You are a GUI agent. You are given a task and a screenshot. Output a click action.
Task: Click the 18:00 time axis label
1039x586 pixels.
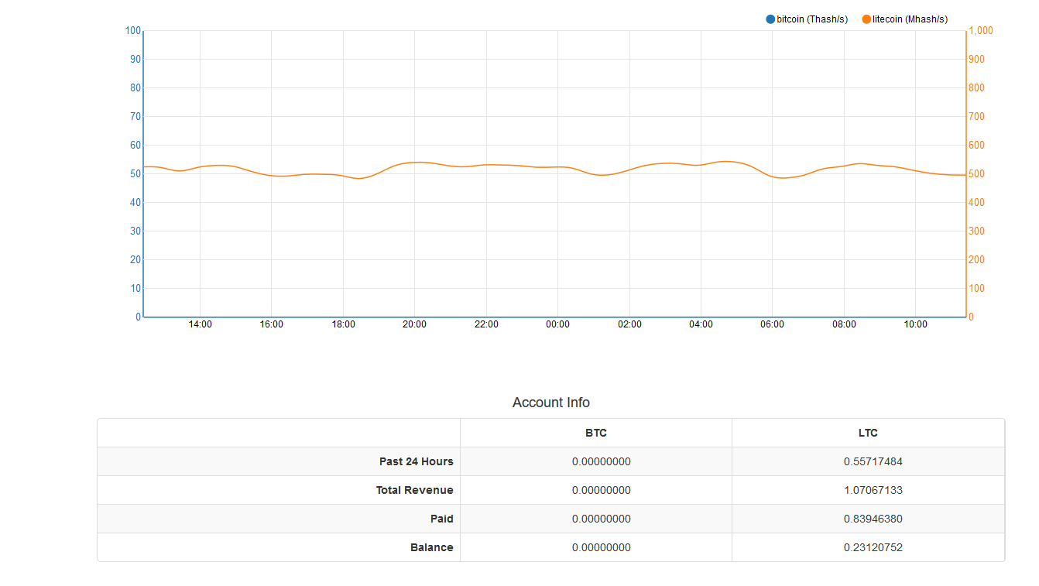pyautogui.click(x=343, y=324)
